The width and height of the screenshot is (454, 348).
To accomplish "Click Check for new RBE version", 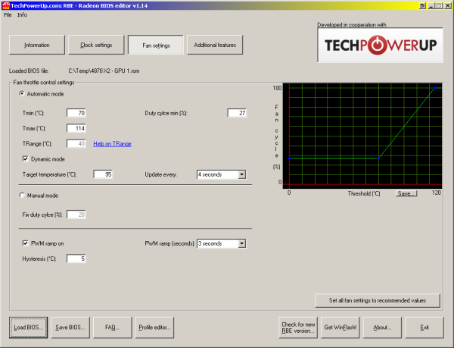I will [298, 328].
